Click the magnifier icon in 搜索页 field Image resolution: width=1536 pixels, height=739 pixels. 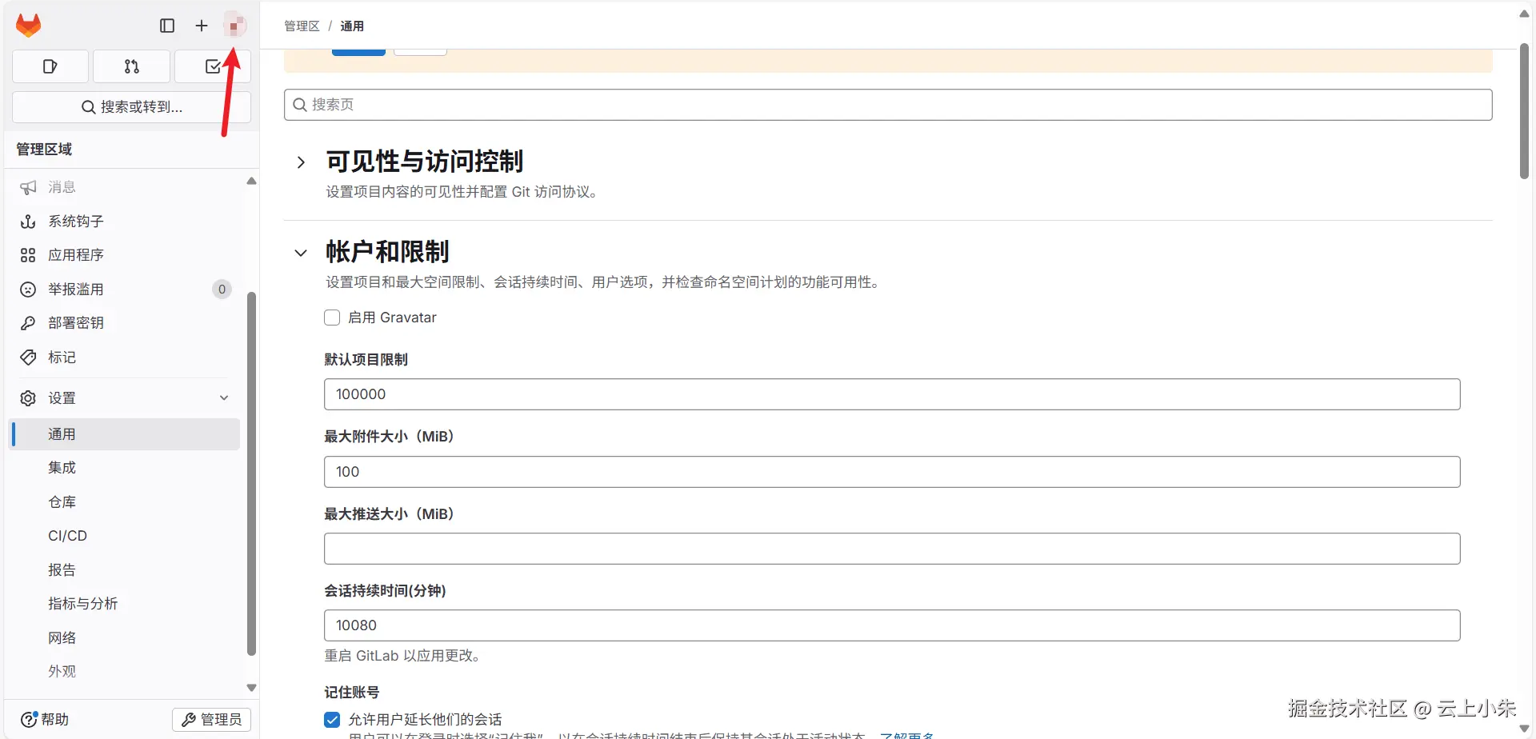point(300,105)
